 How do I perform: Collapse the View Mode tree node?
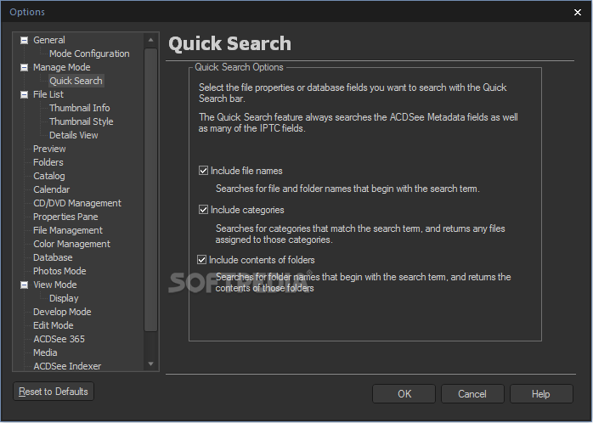[24, 285]
